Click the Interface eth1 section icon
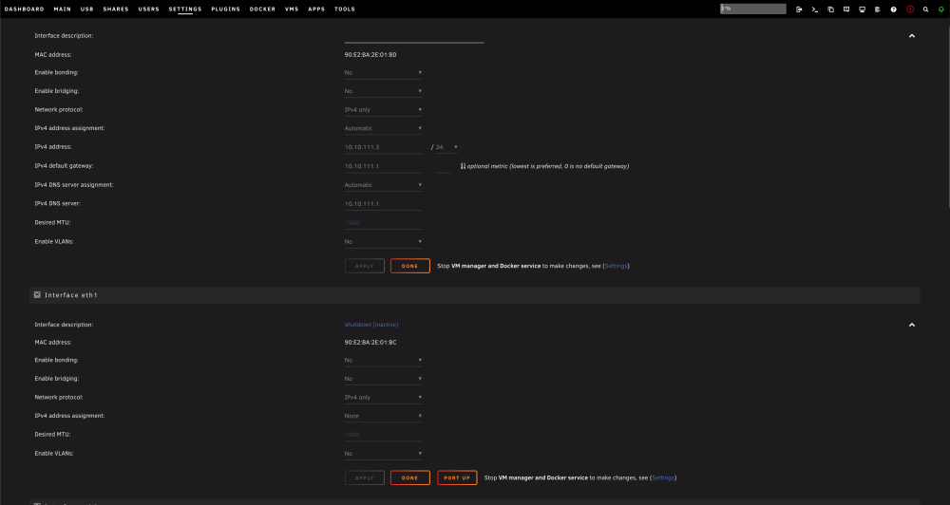 37,295
